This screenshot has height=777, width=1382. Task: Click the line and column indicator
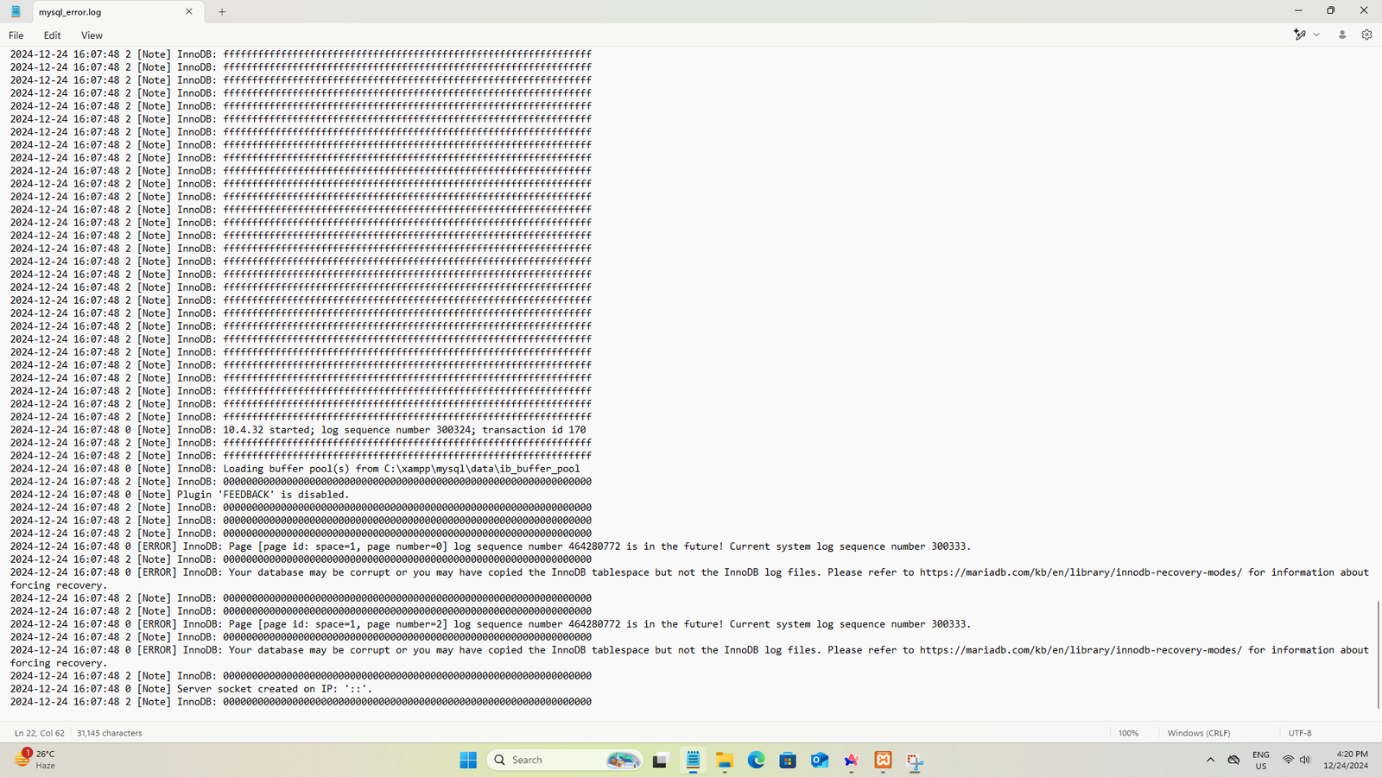pyautogui.click(x=40, y=733)
